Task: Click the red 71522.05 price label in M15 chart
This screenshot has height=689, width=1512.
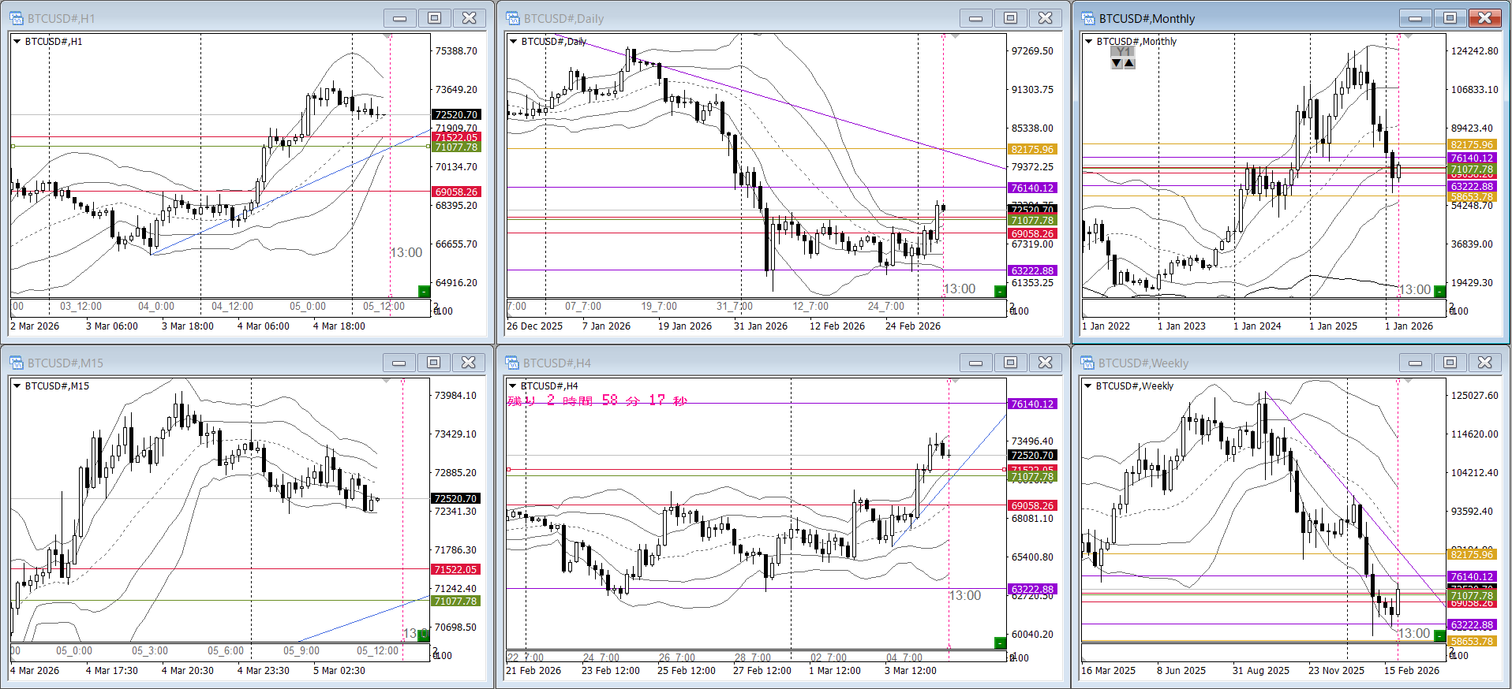Action: point(455,569)
